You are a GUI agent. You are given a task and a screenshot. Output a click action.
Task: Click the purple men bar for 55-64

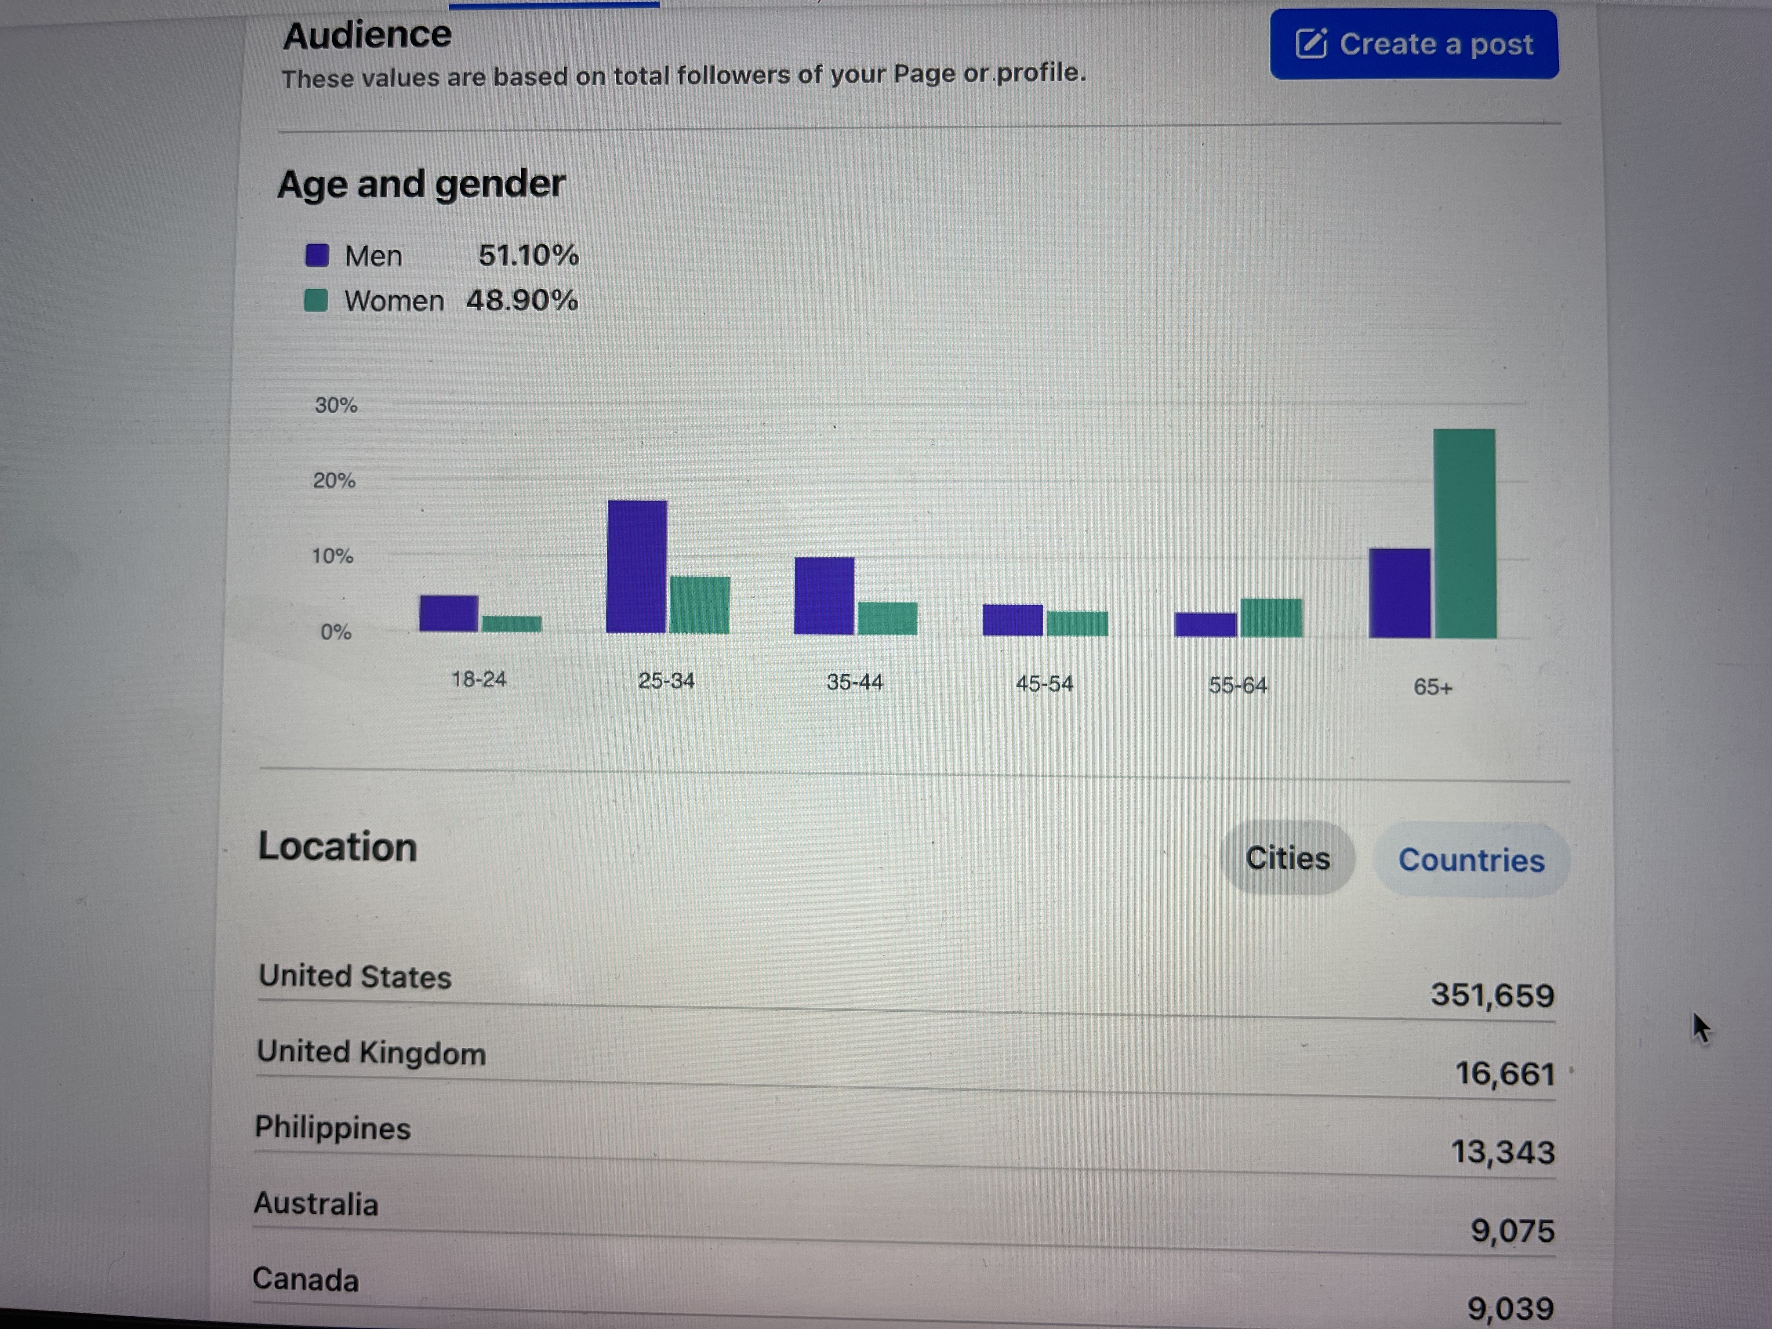1206,625
